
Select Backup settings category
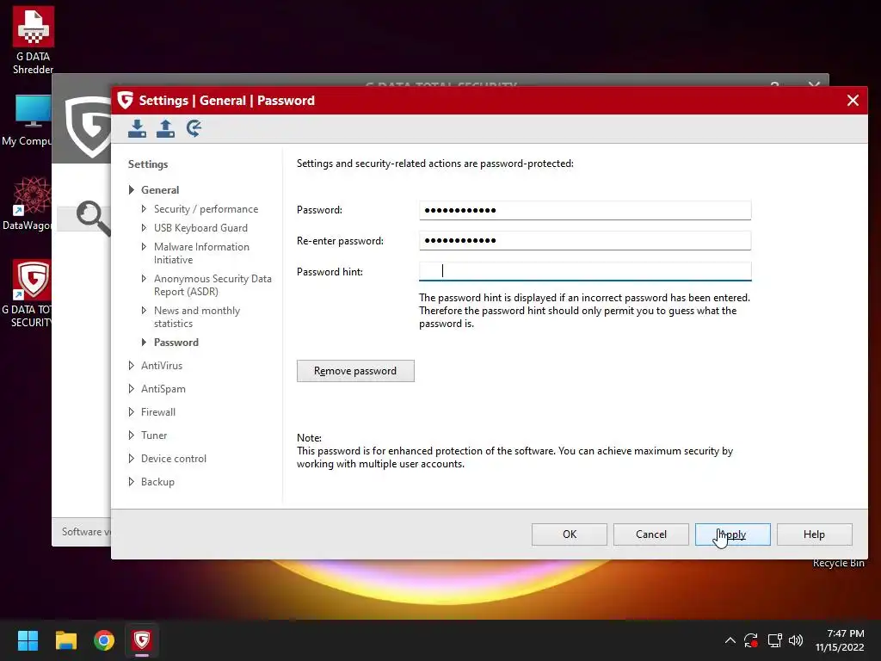pos(157,482)
